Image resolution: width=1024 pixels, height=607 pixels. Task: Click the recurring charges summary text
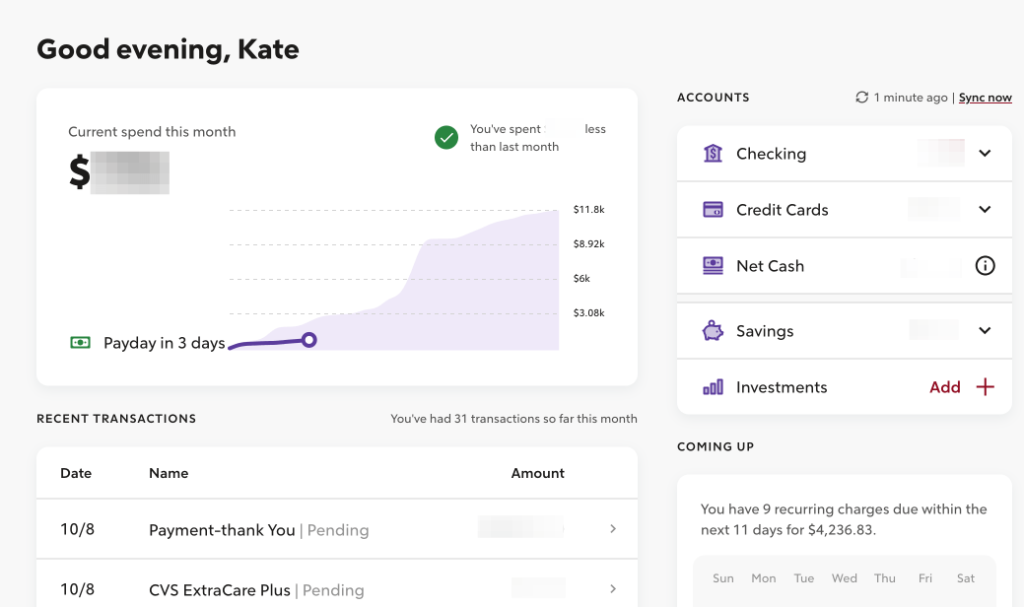coord(844,519)
